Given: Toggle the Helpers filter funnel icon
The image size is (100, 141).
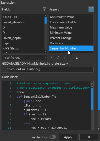Looking at the screenshot, I should [91, 9].
